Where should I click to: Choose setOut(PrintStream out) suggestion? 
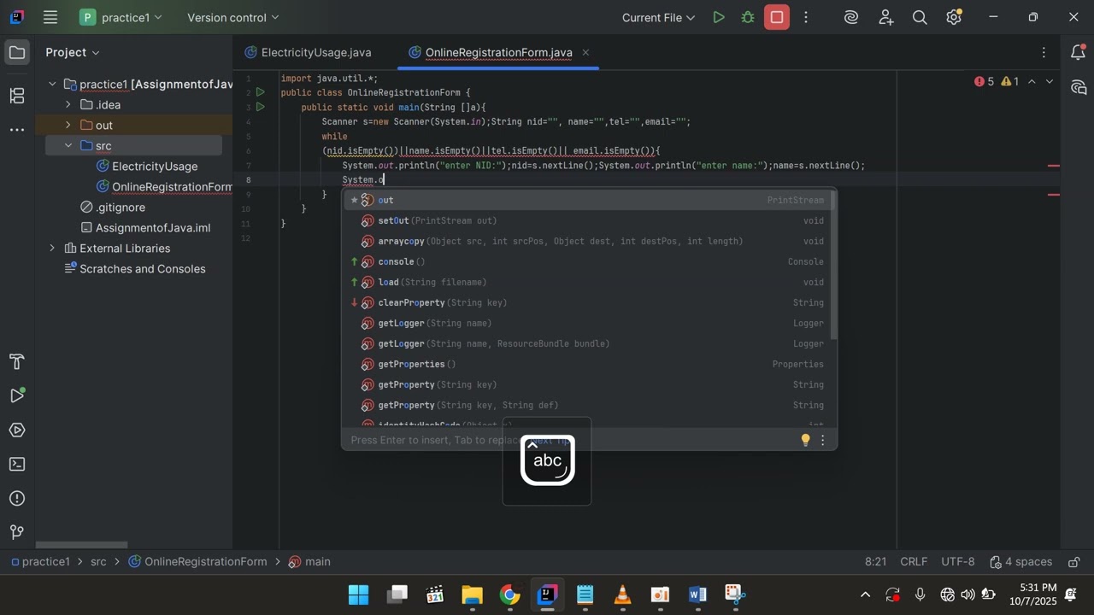[589, 220]
